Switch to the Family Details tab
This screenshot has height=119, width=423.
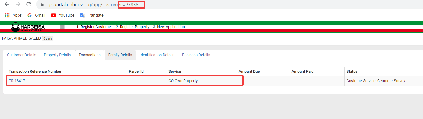tap(120, 55)
